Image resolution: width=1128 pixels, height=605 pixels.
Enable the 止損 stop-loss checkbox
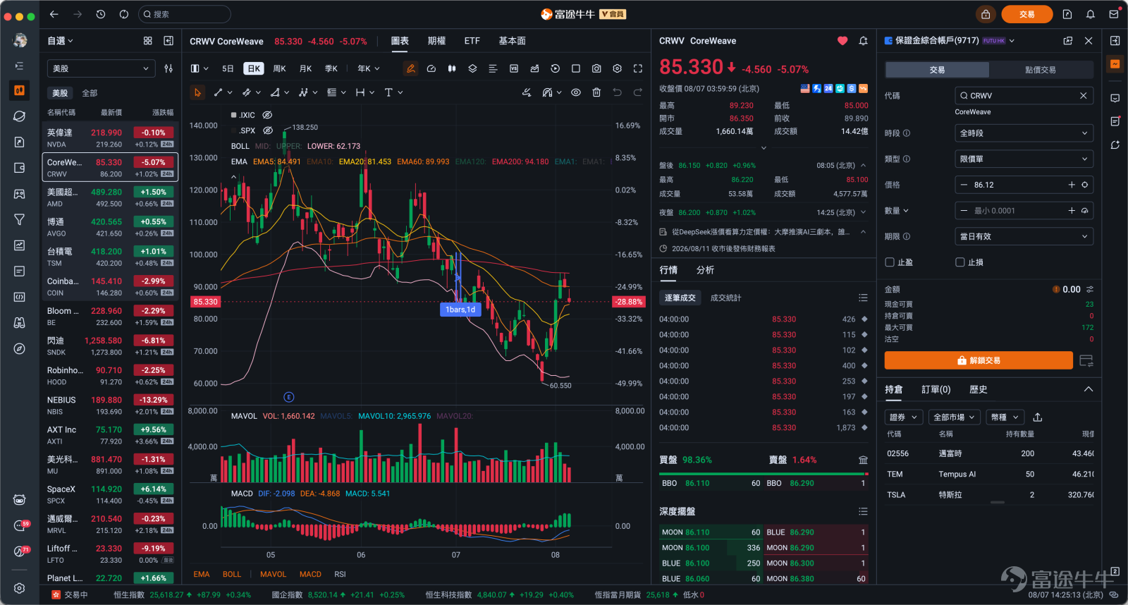[960, 262]
